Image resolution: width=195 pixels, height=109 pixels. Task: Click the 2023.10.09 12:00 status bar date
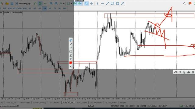(117, 106)
